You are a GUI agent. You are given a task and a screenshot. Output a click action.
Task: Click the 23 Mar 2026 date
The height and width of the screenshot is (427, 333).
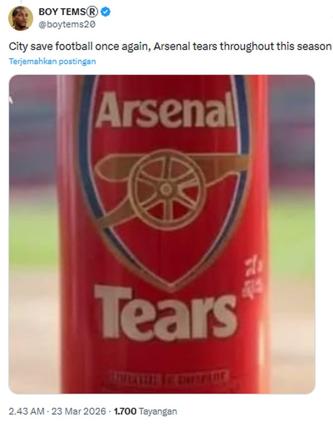pyautogui.click(x=82, y=411)
